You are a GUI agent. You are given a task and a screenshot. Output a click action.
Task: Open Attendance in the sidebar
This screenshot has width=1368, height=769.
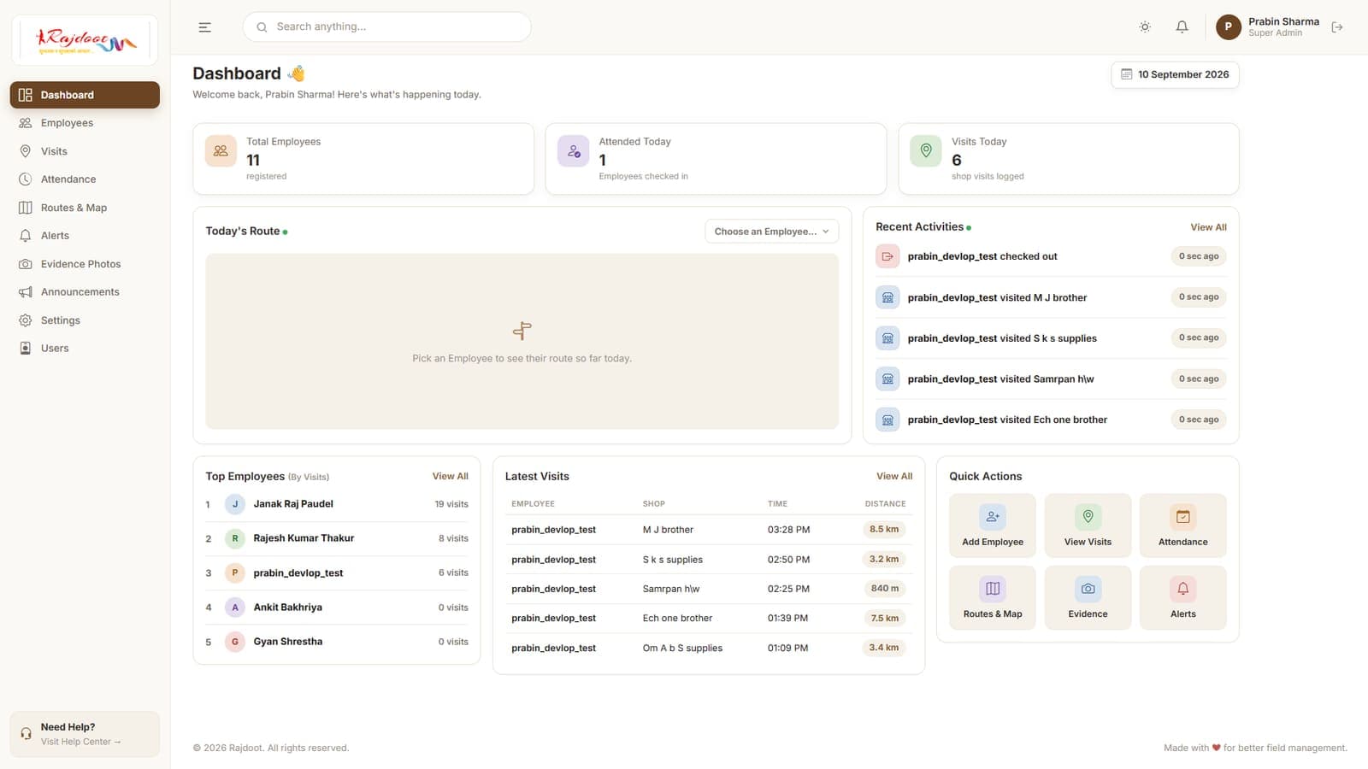tap(85, 179)
